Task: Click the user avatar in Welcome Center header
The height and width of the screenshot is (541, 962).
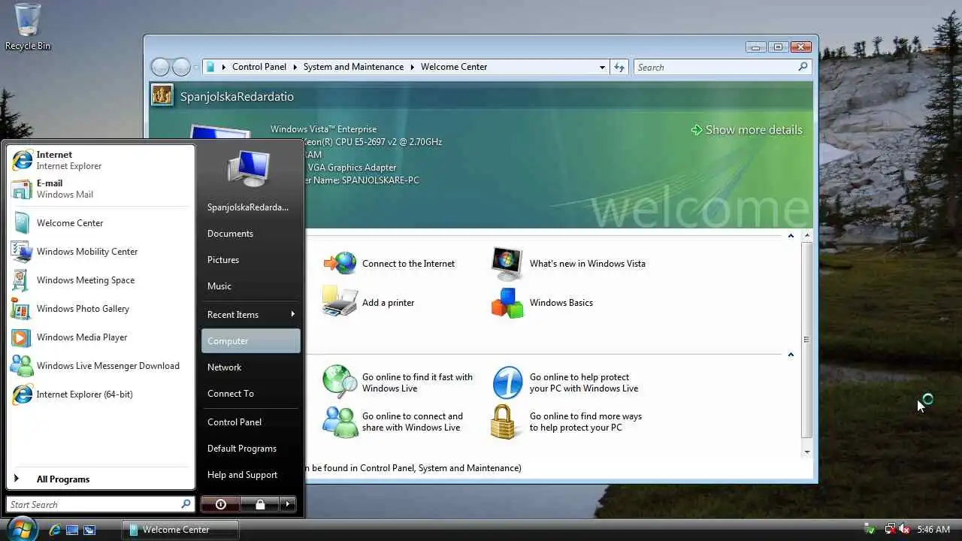Action: tap(162, 95)
